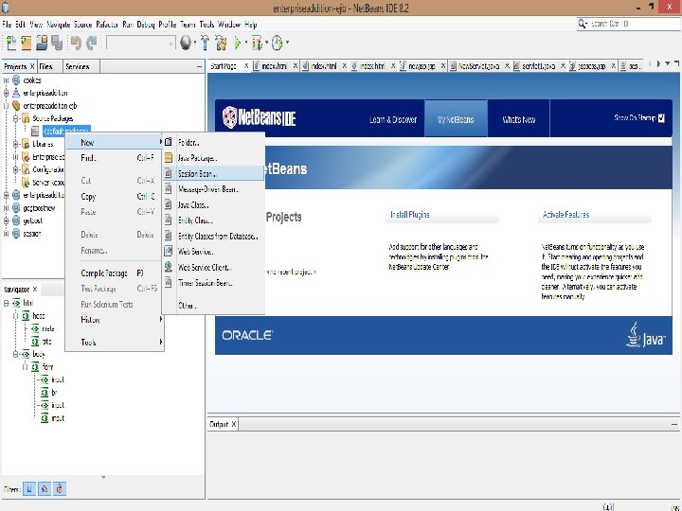Click the search magnifier icon at top right
Image resolution: width=682 pixels, height=511 pixels.
(x=582, y=24)
